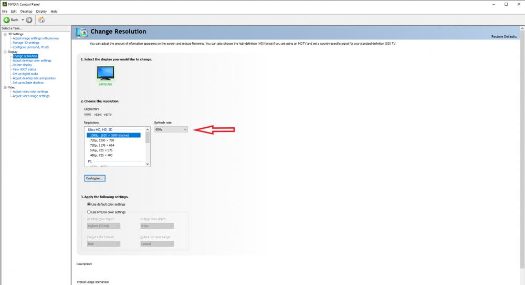Click the Ultra HD, HD, SD group header
Viewport: 525px width, 285px height.
(x=100, y=130)
